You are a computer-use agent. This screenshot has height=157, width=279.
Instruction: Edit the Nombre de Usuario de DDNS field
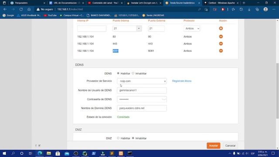(142, 90)
